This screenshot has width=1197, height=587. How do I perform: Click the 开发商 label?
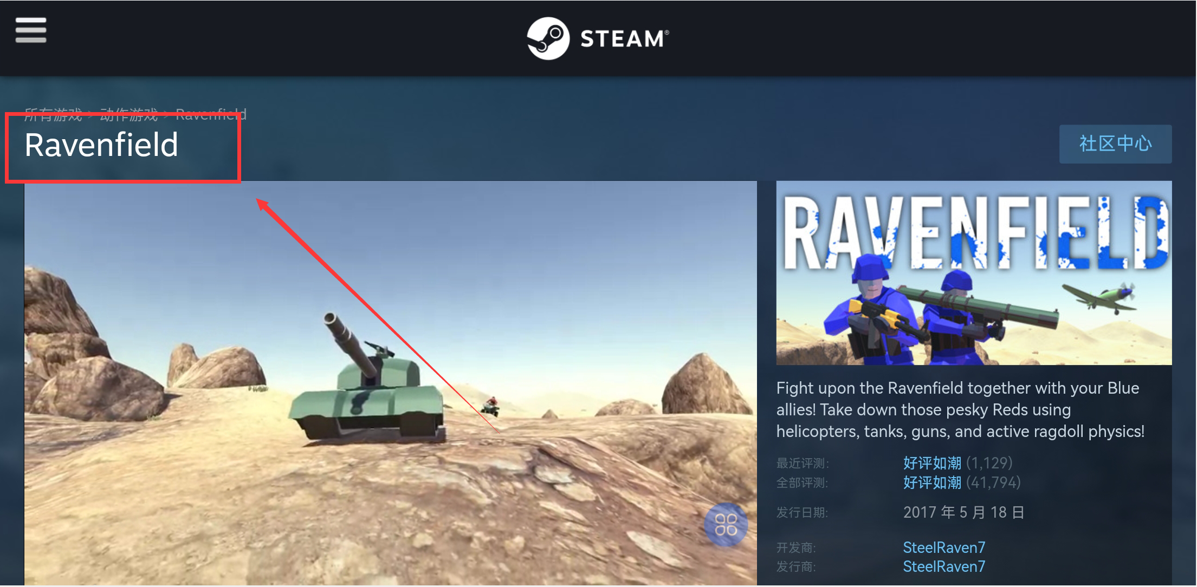tap(796, 547)
